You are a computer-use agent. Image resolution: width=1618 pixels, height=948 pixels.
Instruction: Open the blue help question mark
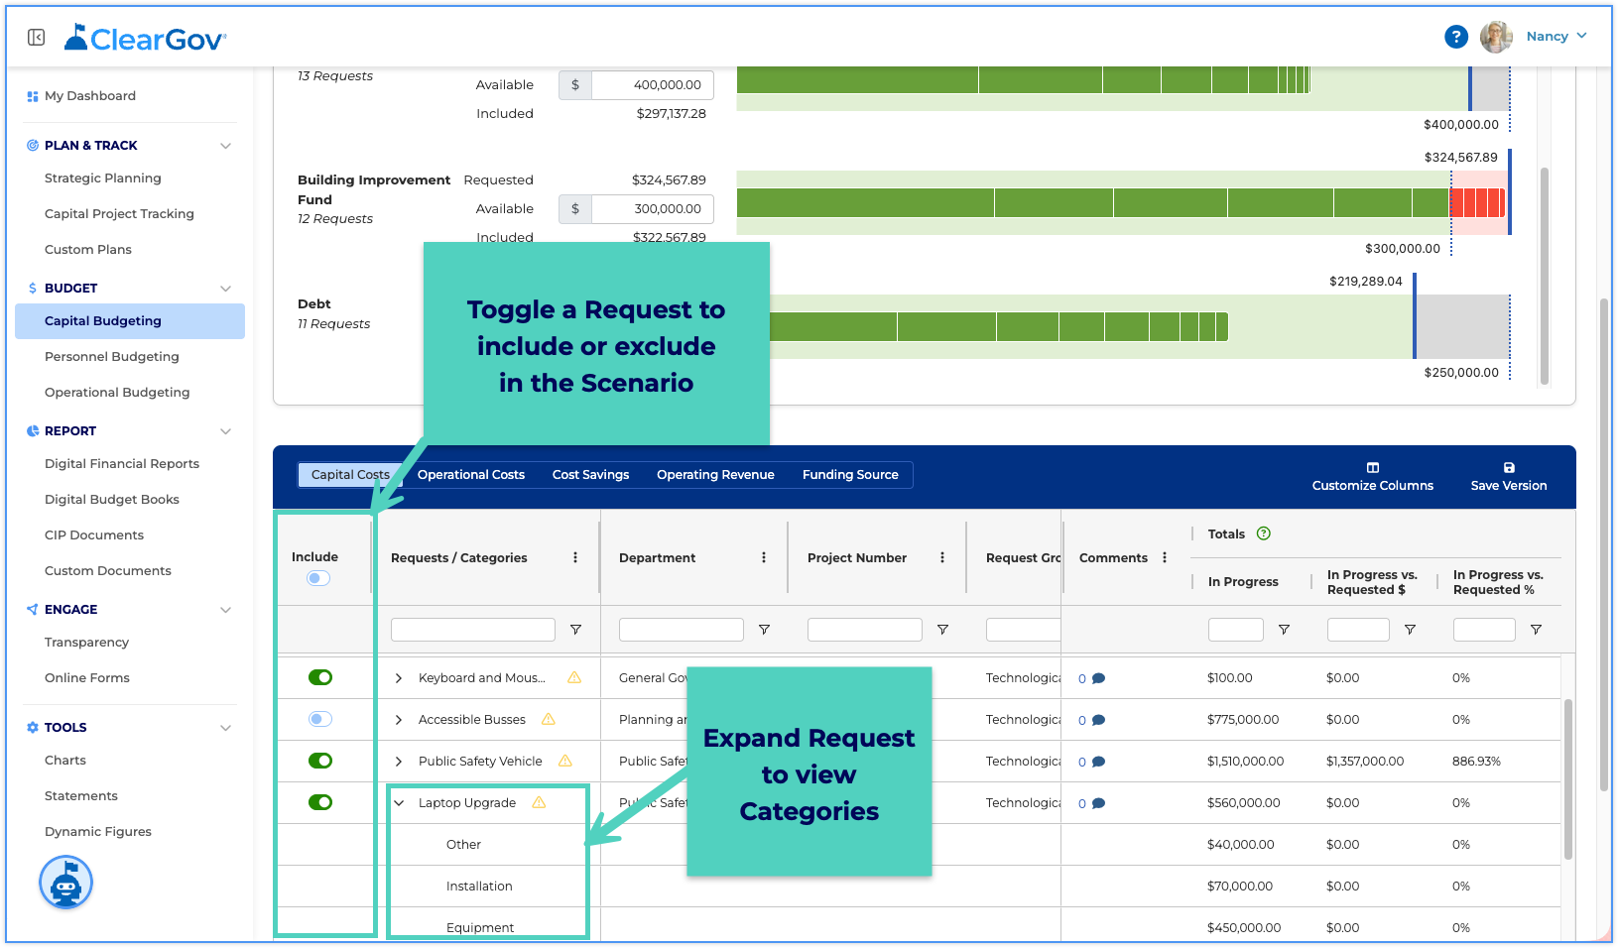coord(1455,37)
